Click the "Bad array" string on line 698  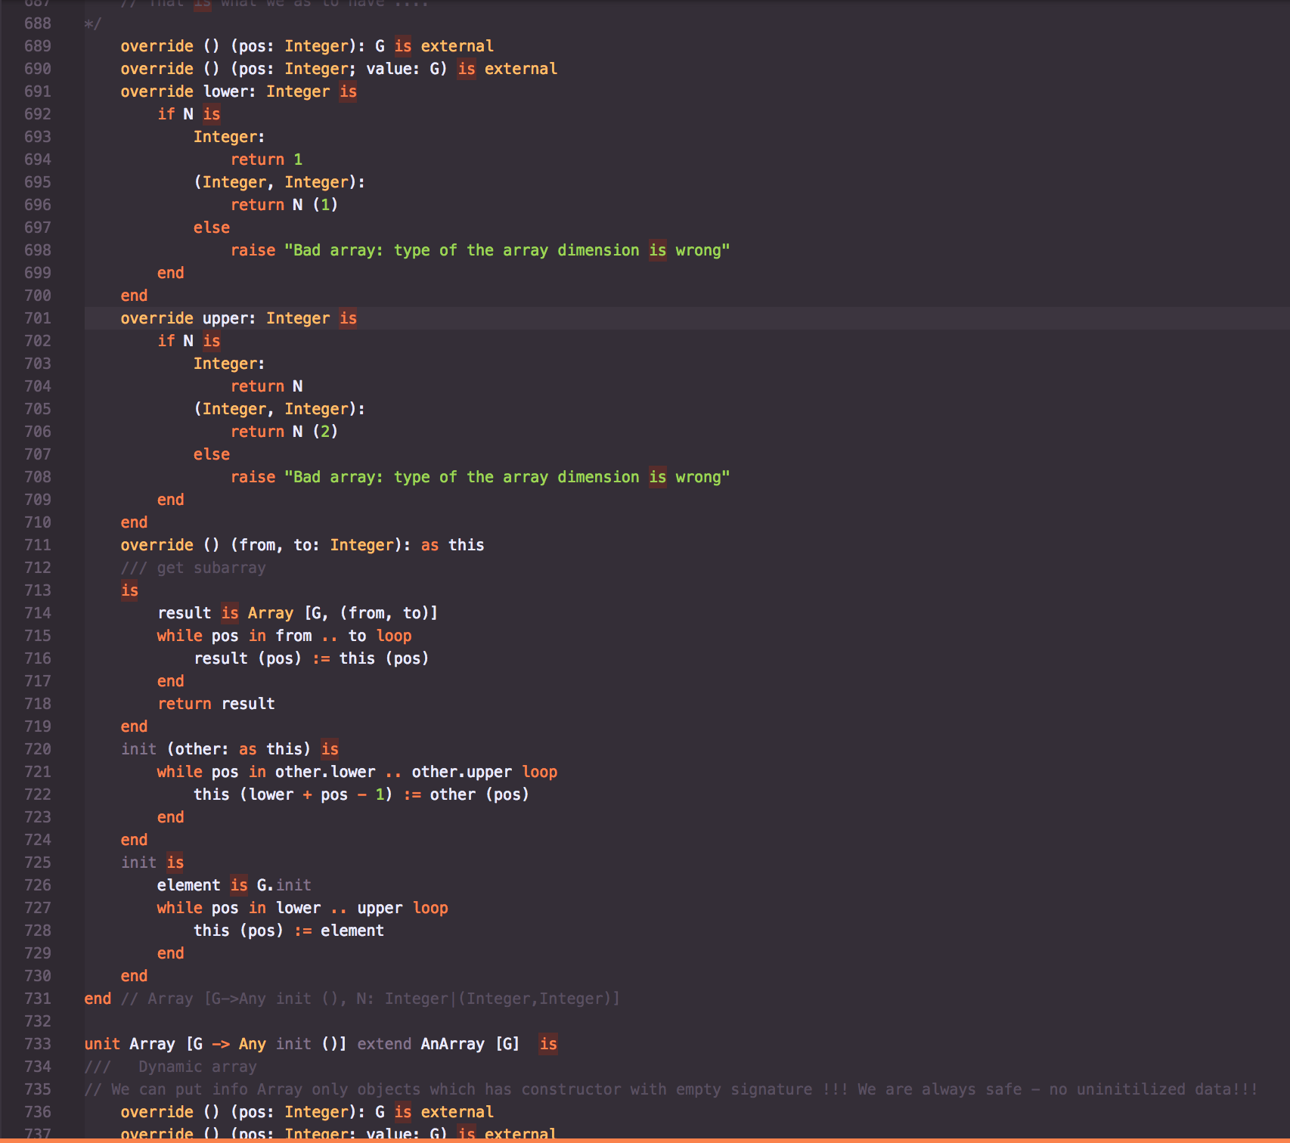point(507,250)
